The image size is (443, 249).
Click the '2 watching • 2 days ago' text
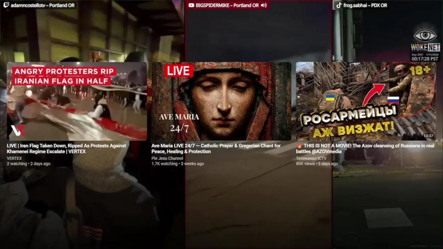point(28,164)
